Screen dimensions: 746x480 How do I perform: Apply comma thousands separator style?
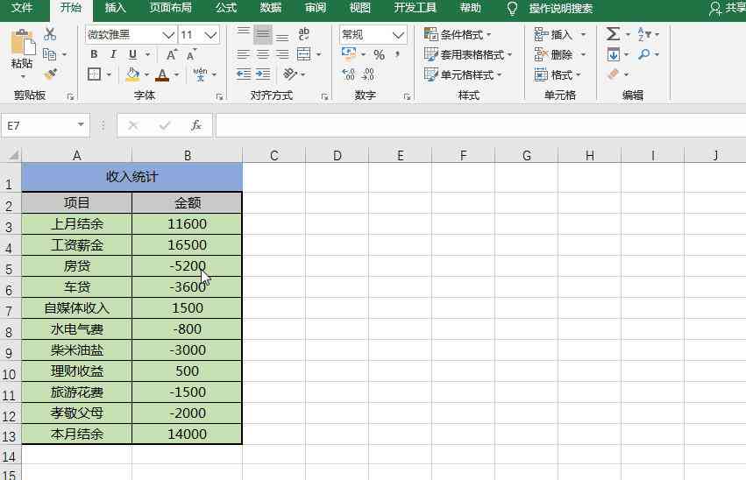coord(397,54)
